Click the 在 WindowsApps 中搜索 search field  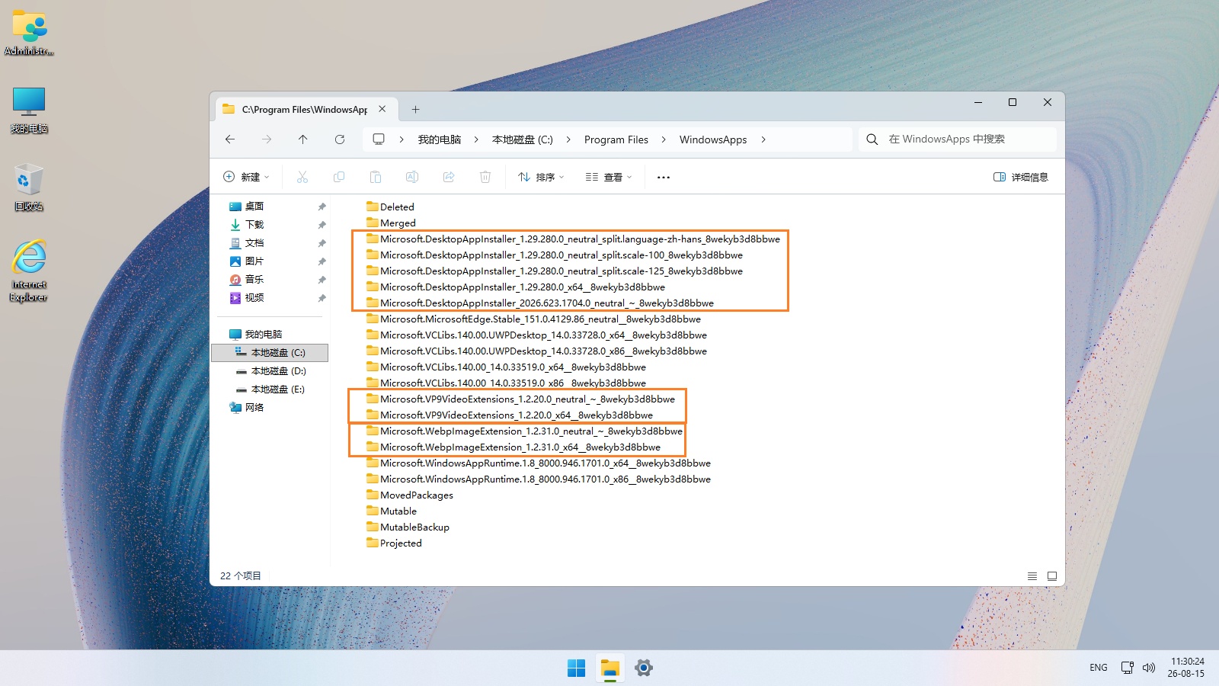click(958, 139)
